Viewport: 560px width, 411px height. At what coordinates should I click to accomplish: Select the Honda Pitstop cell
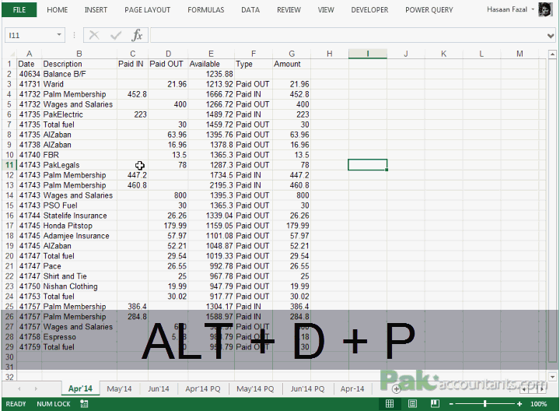point(79,226)
